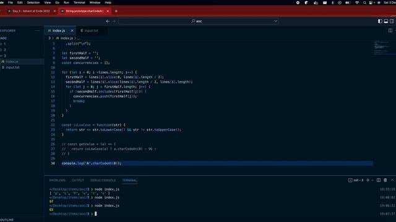Viewport: 396px width, 222px height.
Task: Open the Selection menu
Action: click(33, 2)
